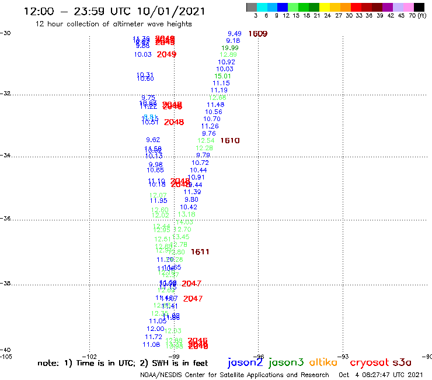The image size is (432, 380).
Task: Click the dark green value '19.99'
Action: [x=230, y=48]
